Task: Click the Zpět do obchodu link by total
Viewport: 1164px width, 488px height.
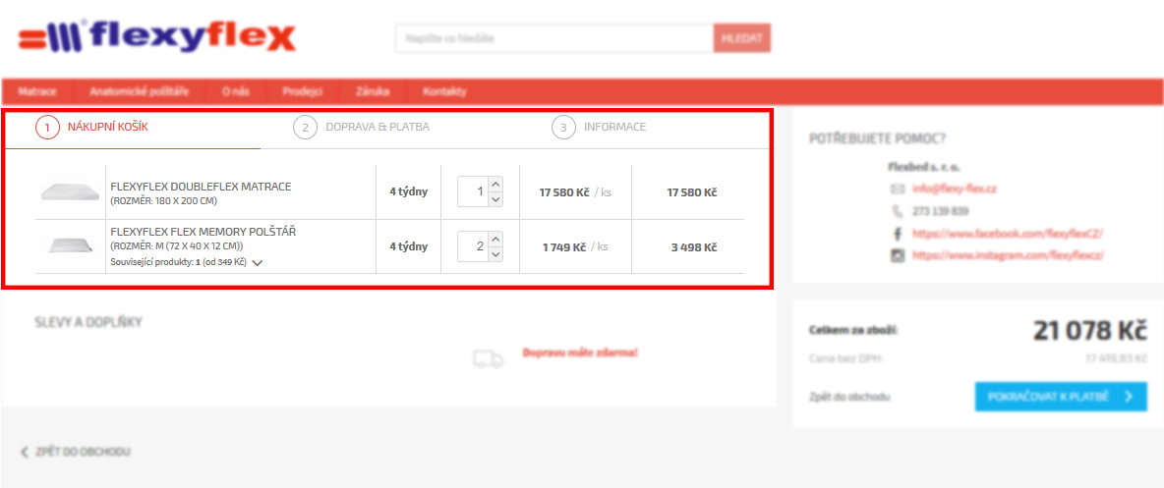Action: pos(849,397)
